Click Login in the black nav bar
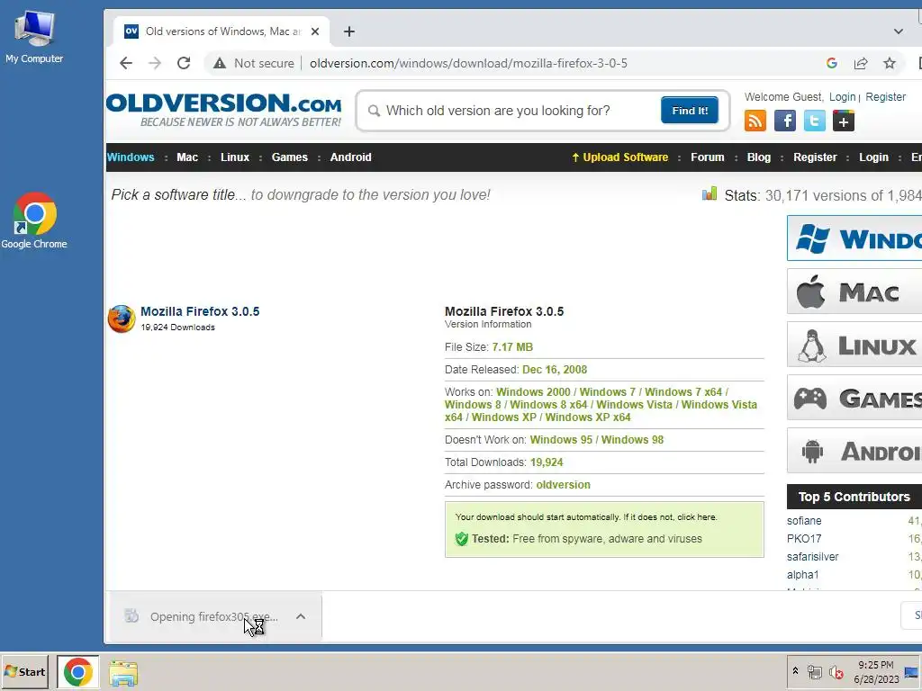922x691 pixels. point(873,157)
